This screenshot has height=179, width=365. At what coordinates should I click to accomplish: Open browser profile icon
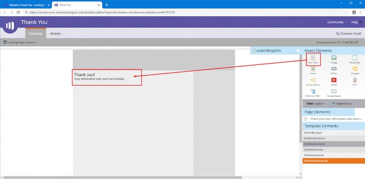354,12
